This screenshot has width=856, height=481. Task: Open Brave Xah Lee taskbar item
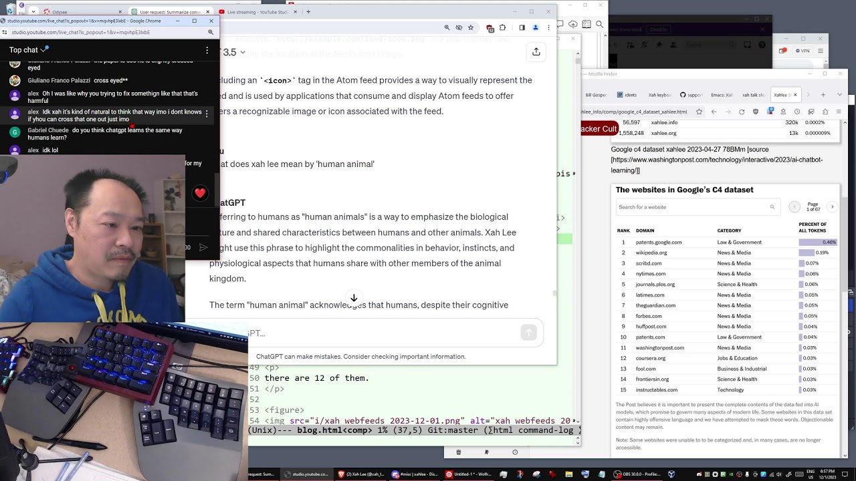pos(361,474)
